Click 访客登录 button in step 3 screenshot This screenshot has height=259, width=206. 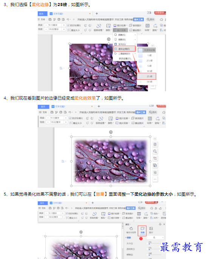[x=160, y=13]
